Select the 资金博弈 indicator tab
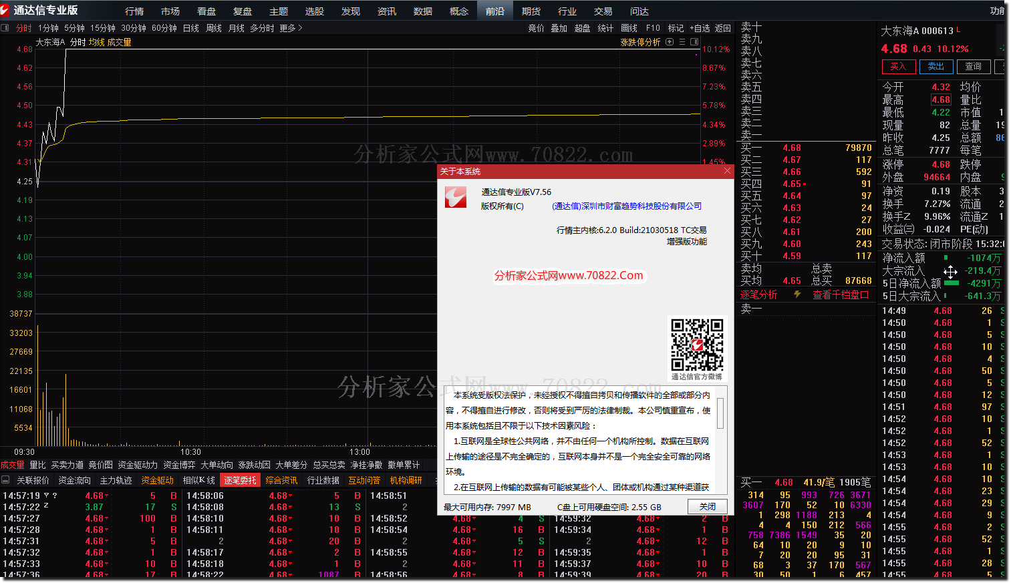 click(179, 465)
